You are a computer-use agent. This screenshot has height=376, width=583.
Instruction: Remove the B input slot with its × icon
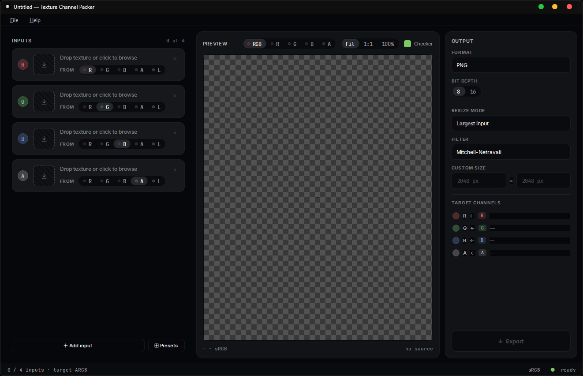(175, 133)
